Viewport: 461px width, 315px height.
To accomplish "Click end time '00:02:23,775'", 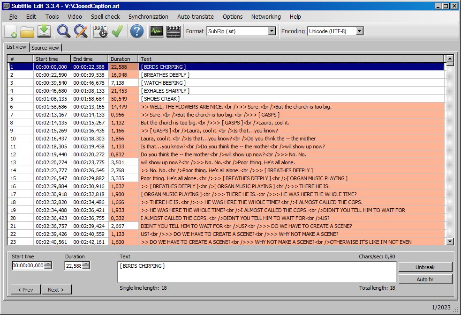I will coord(90,162).
